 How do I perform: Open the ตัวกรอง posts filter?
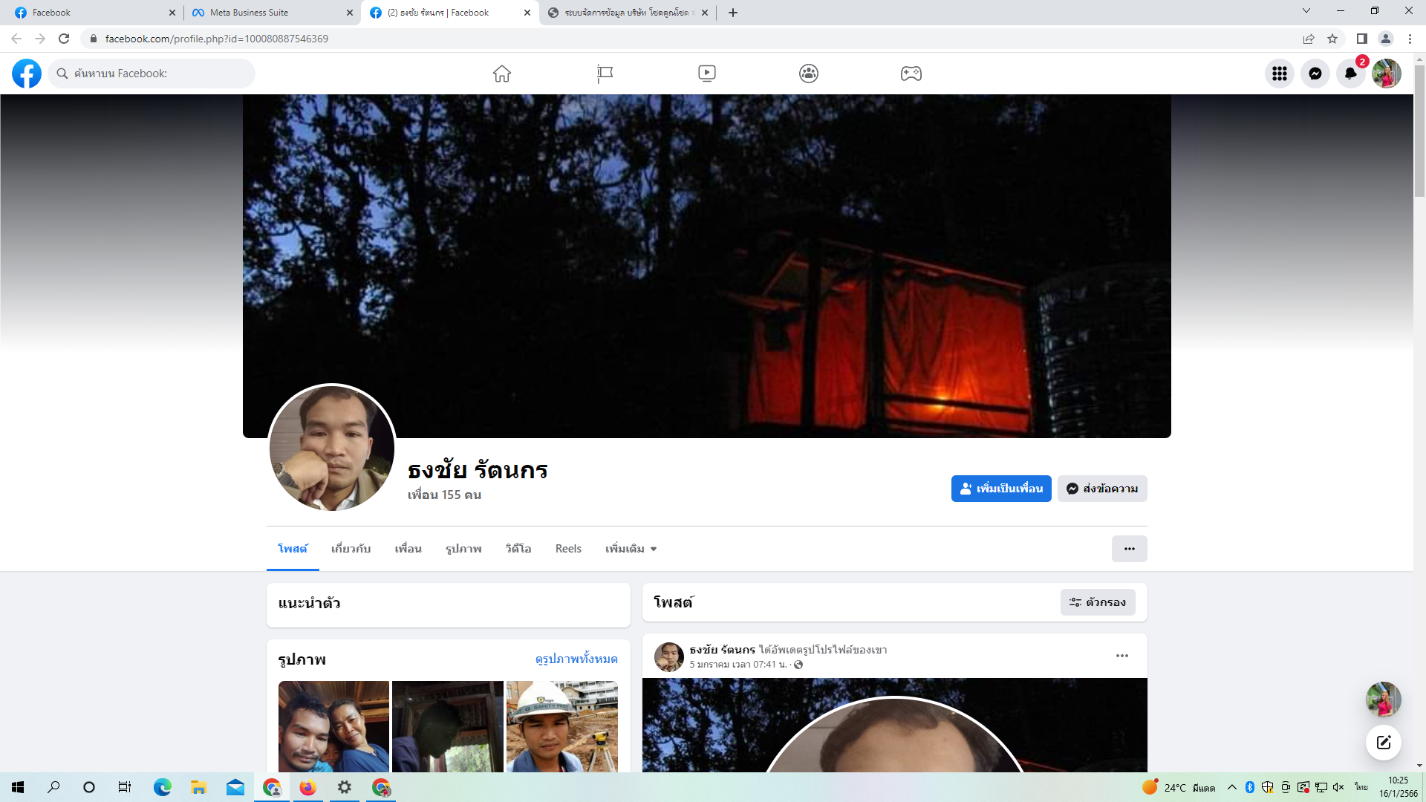(1097, 602)
